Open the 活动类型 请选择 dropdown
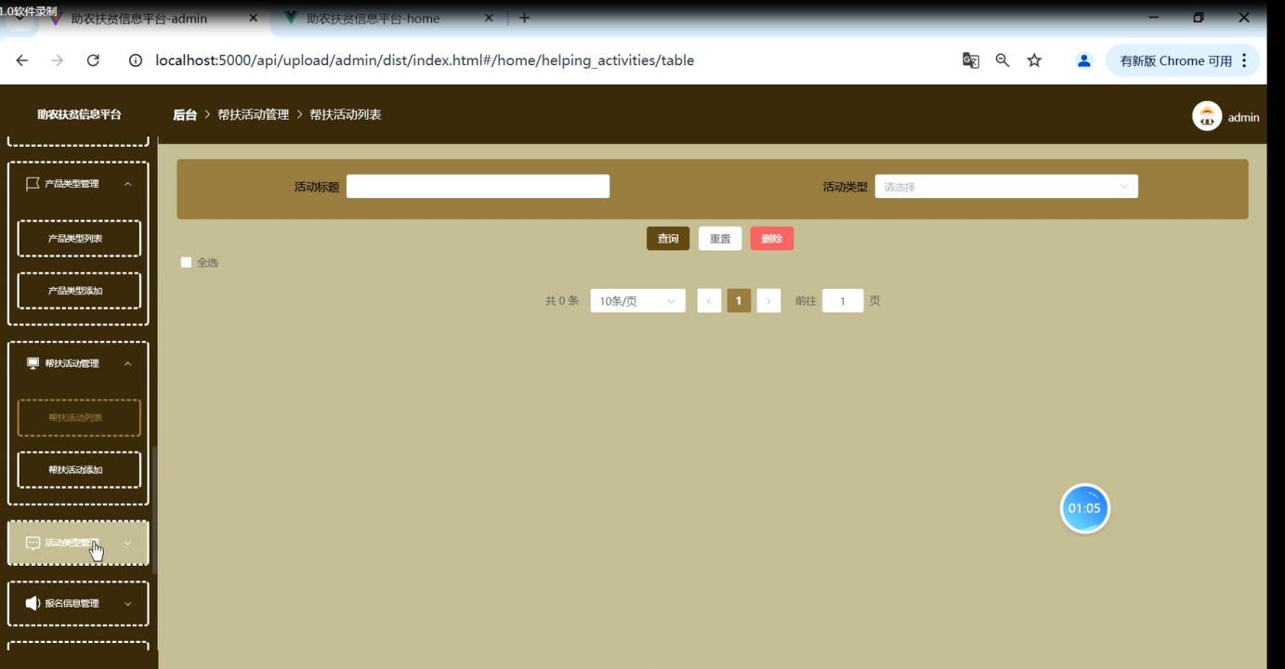1285x669 pixels. (x=1006, y=187)
